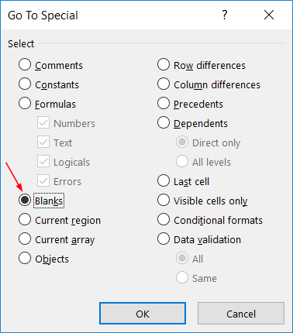293x333 pixels.
Task: Choose Conditional formats radio button
Action: click(x=164, y=220)
